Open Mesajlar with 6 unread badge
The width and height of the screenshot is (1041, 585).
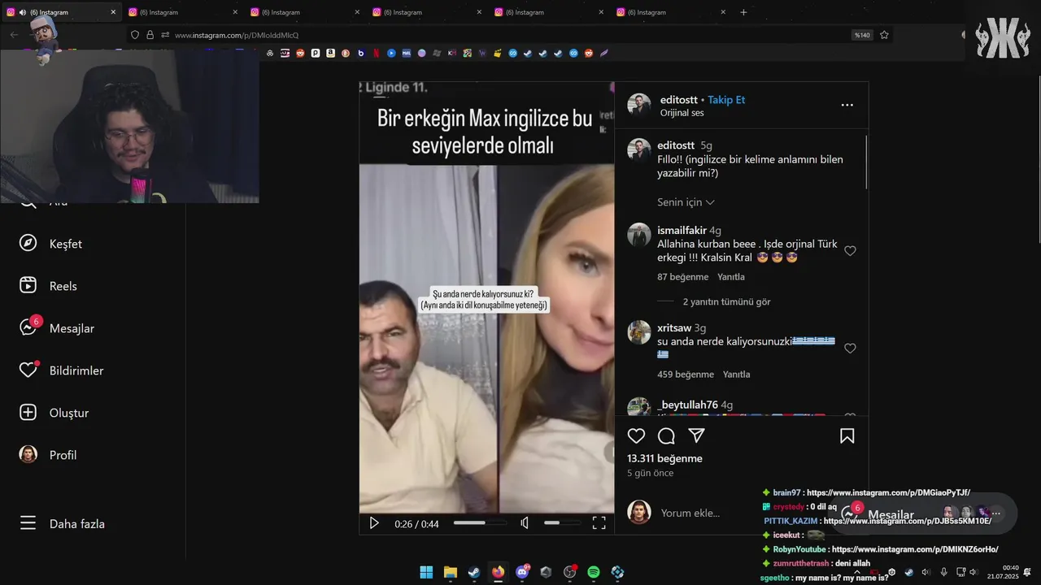coord(57,328)
